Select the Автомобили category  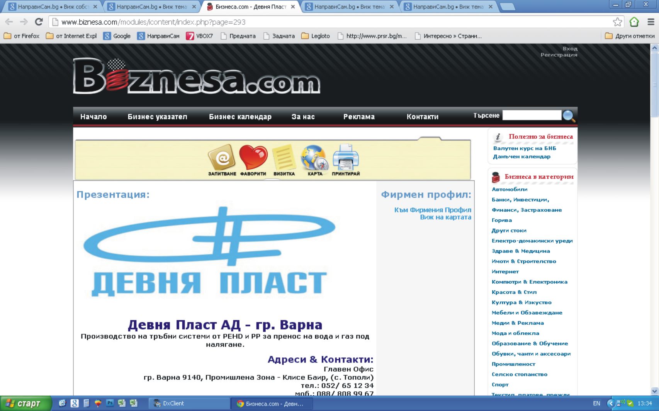509,189
